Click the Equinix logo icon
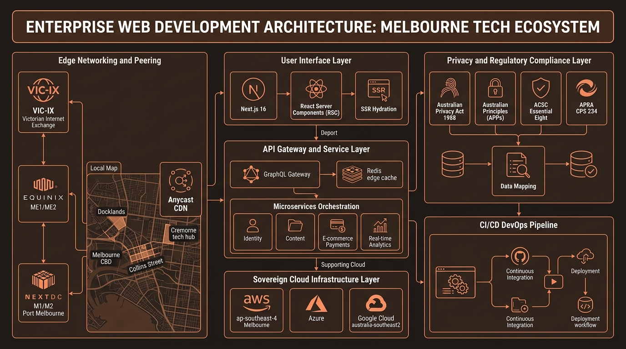626x349 pixels. pos(43,184)
